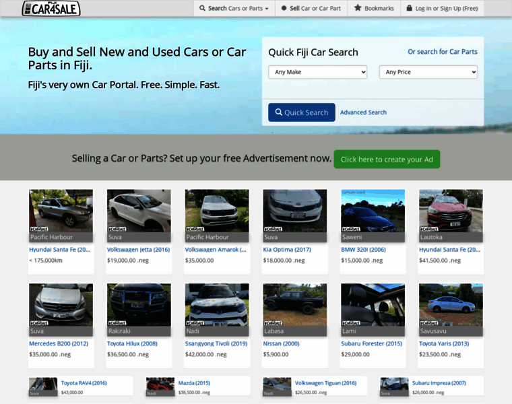Click the $29,000.00 Forester price
The width and height of the screenshot is (512, 404).
point(356,354)
